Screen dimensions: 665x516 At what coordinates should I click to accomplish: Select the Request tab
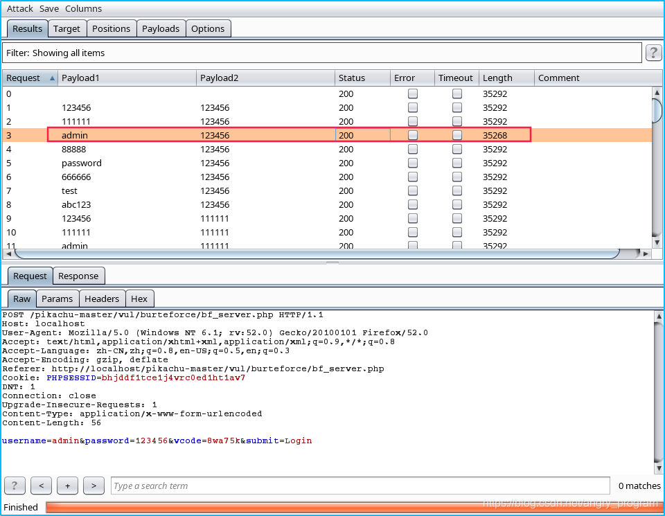point(30,276)
